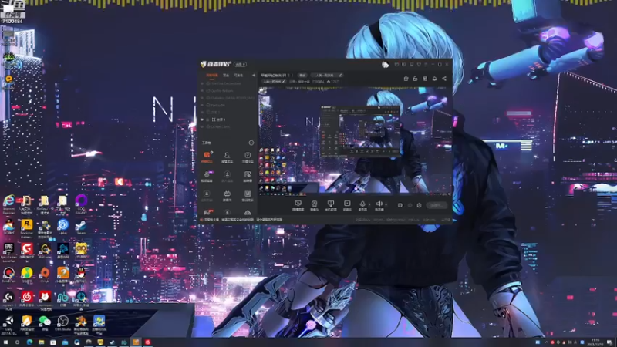This screenshot has height=347, width=617.
Task: Open the Internet Explorer desktop shortcut
Action: 8,204
